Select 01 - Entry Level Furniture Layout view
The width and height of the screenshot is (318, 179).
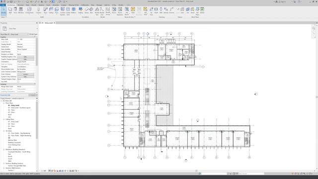[19, 108]
